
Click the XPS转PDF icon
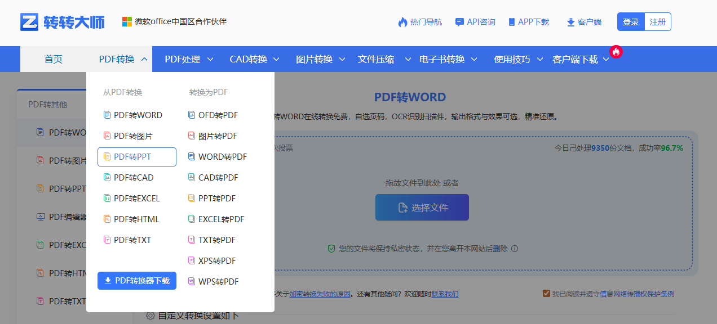coord(192,260)
